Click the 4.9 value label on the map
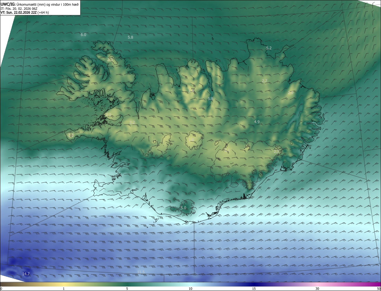This screenshot has width=381, height=291. click(257, 122)
